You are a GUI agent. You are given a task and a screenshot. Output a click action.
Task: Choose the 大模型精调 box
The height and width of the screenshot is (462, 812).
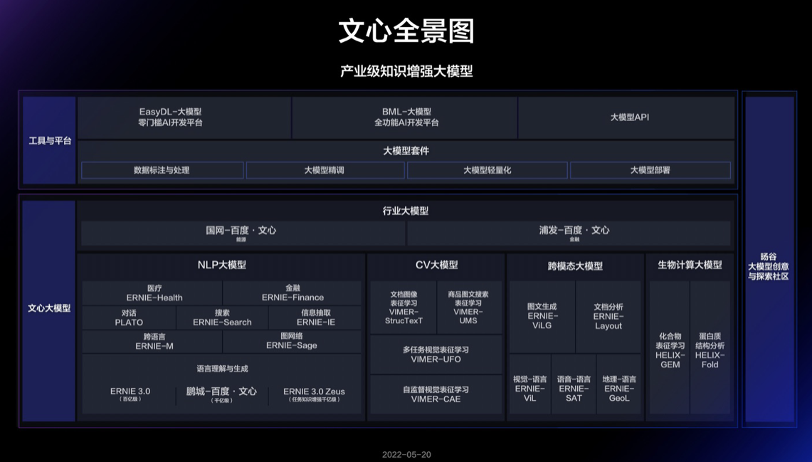click(x=325, y=170)
